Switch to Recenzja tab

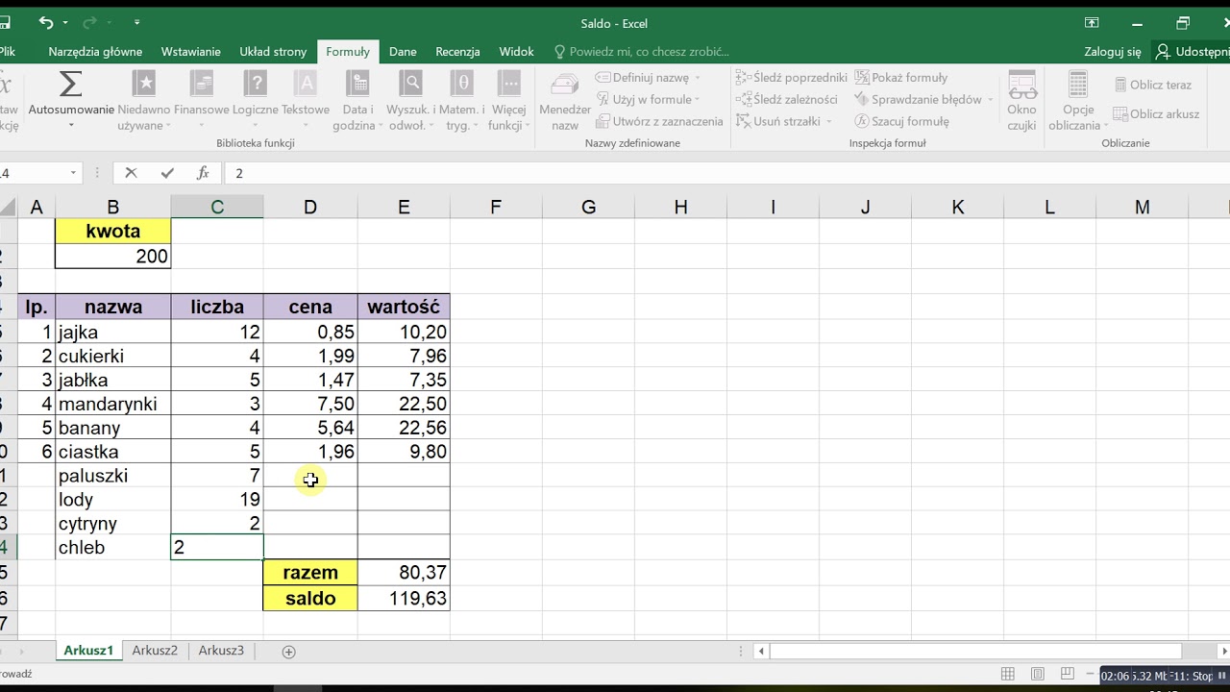(x=457, y=52)
